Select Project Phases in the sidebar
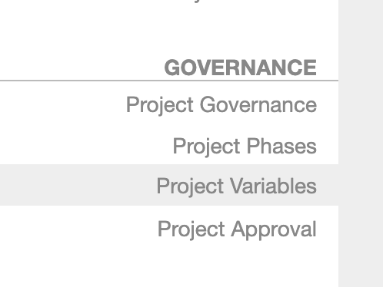The height and width of the screenshot is (287, 383). pos(245,146)
